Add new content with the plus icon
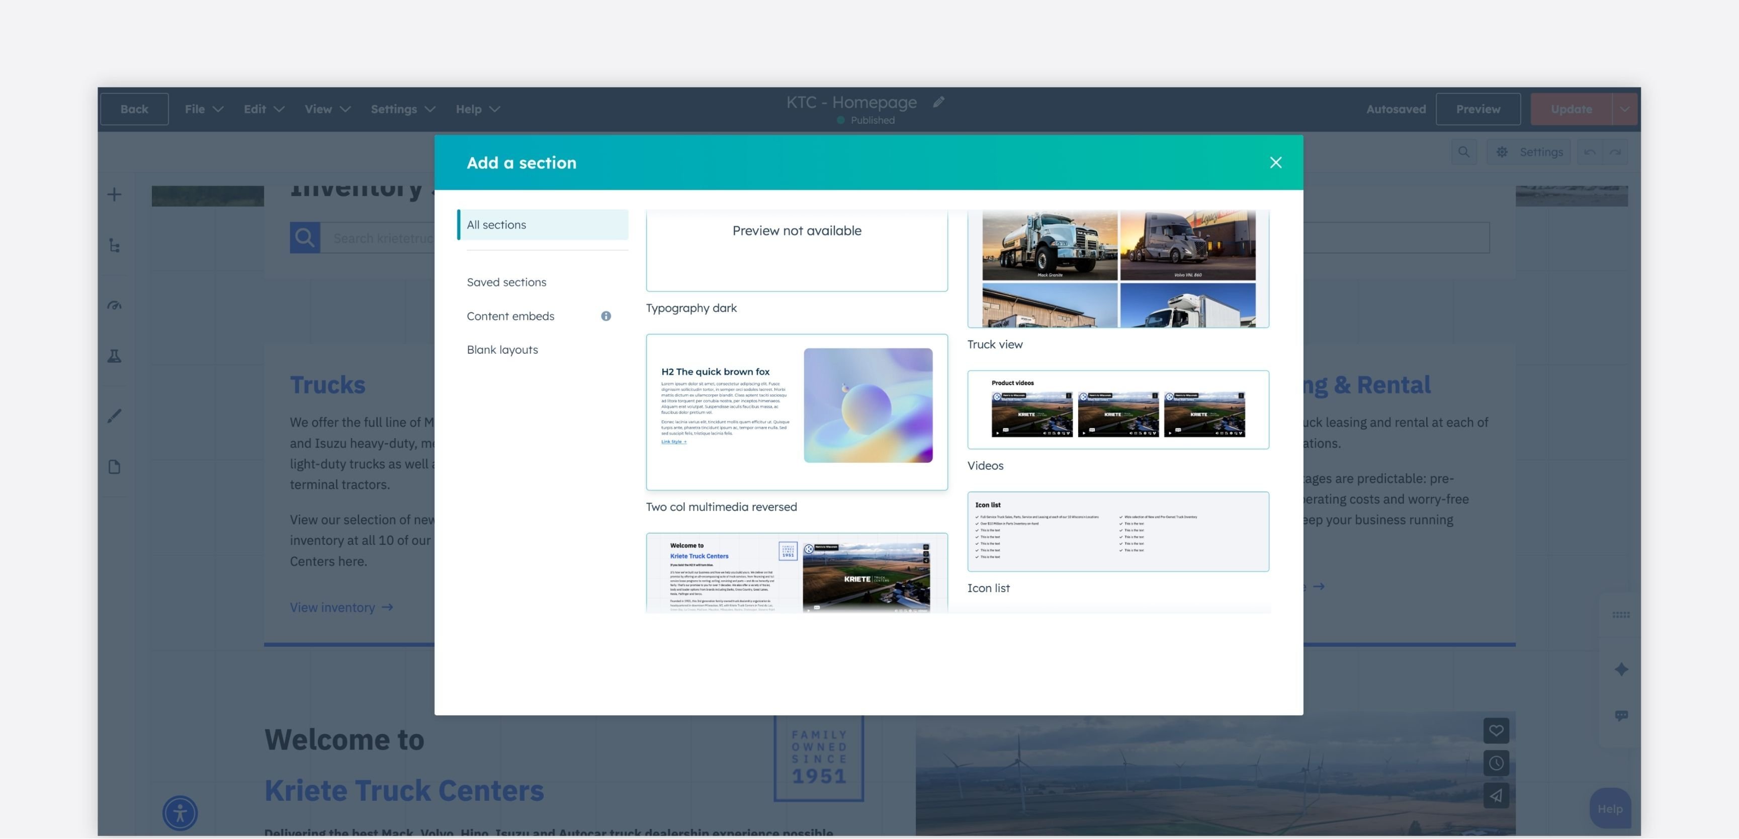The height and width of the screenshot is (839, 1739). (114, 194)
